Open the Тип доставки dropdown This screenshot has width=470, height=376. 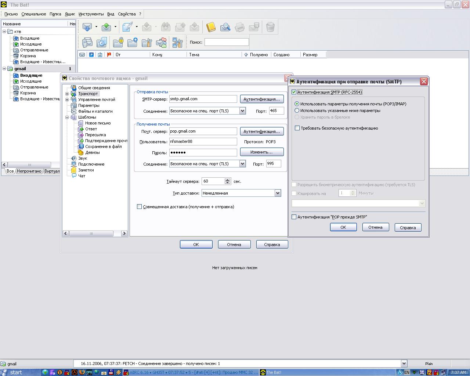(278, 193)
